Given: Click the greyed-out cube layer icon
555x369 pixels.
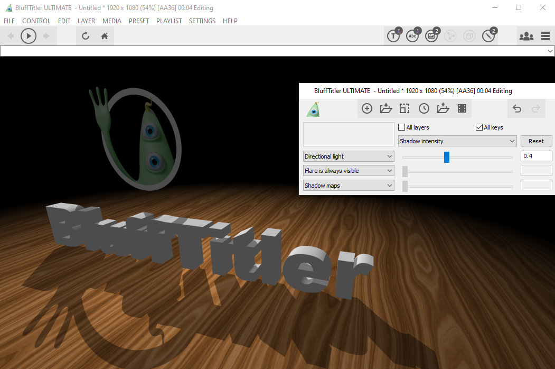Looking at the screenshot, I should tap(469, 36).
